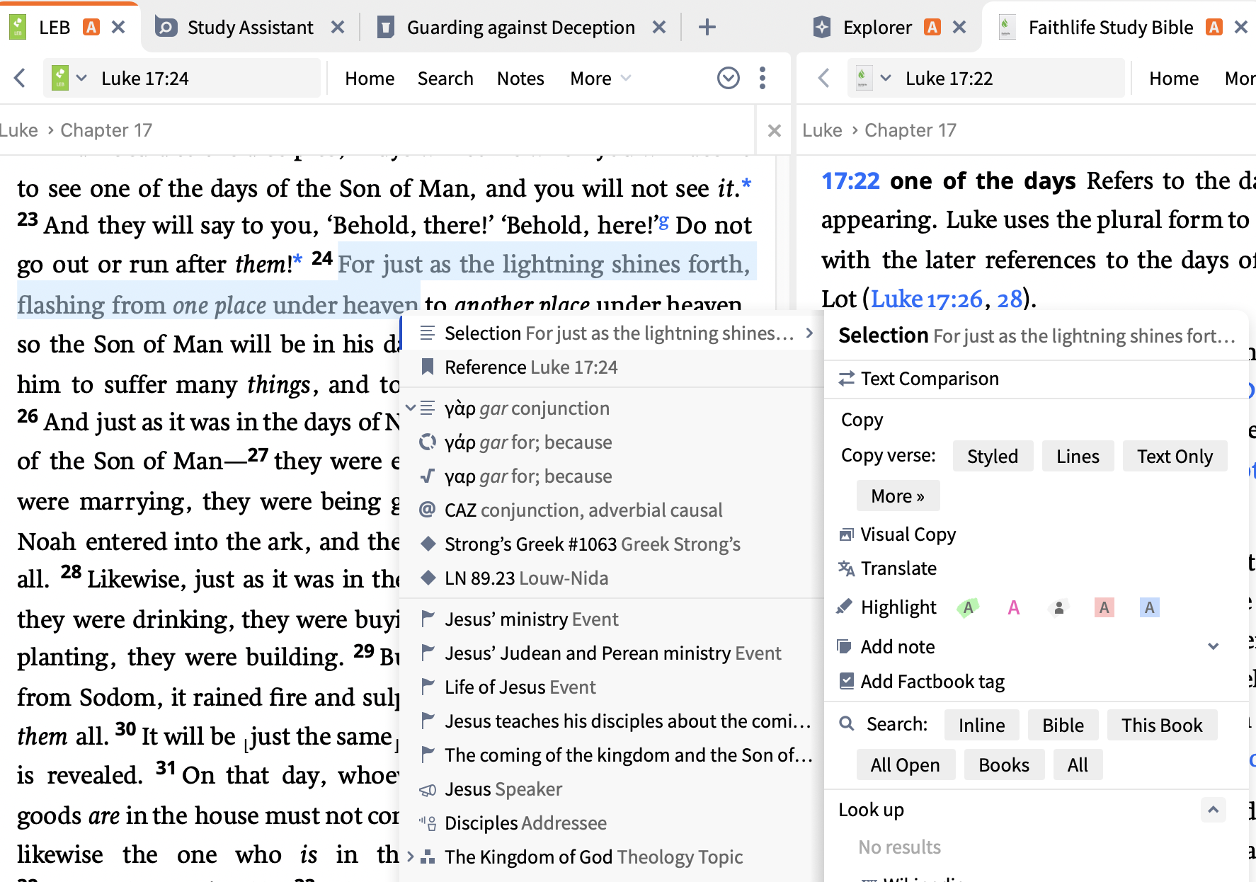
Task: Click the Search magnifier icon in context menu
Action: [x=847, y=724]
